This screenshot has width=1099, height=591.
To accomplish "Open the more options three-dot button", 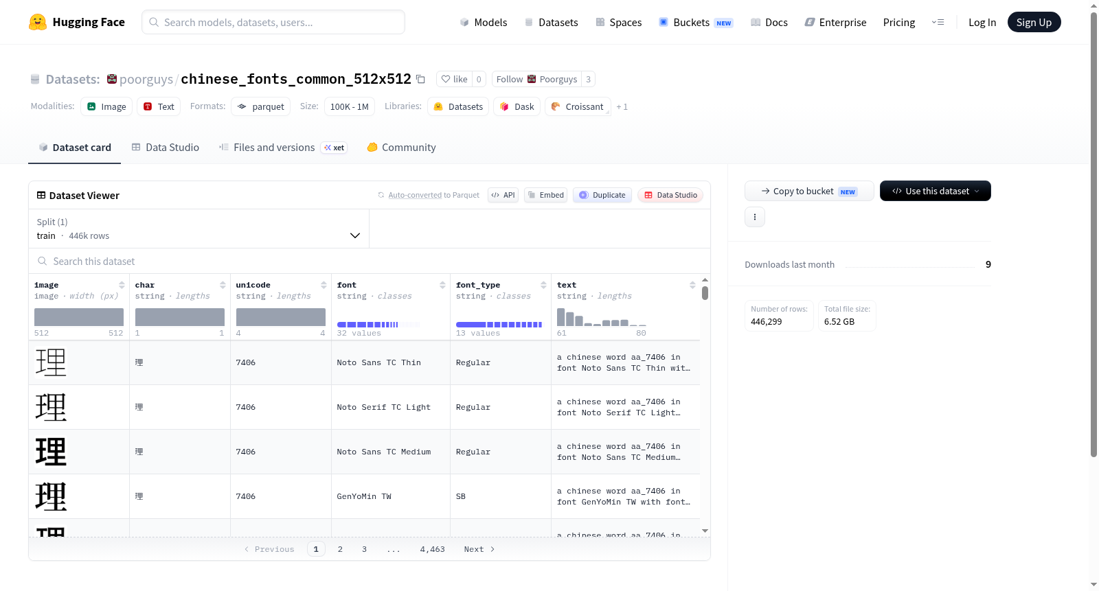I will point(755,217).
